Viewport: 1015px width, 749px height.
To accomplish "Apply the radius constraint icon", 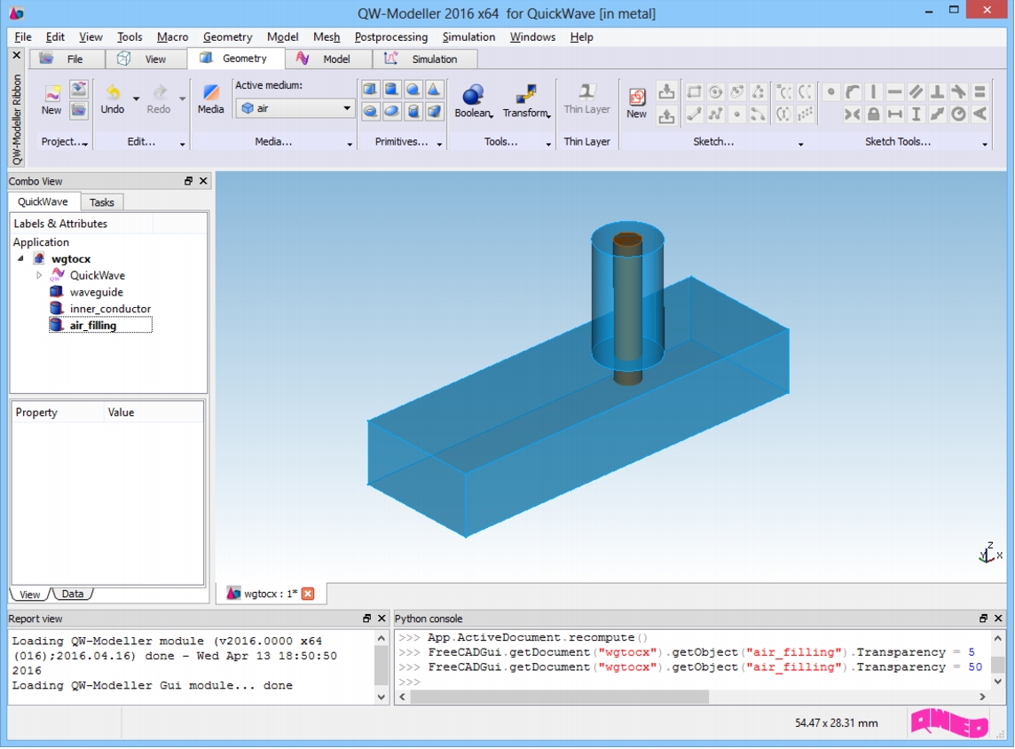I will (x=959, y=114).
